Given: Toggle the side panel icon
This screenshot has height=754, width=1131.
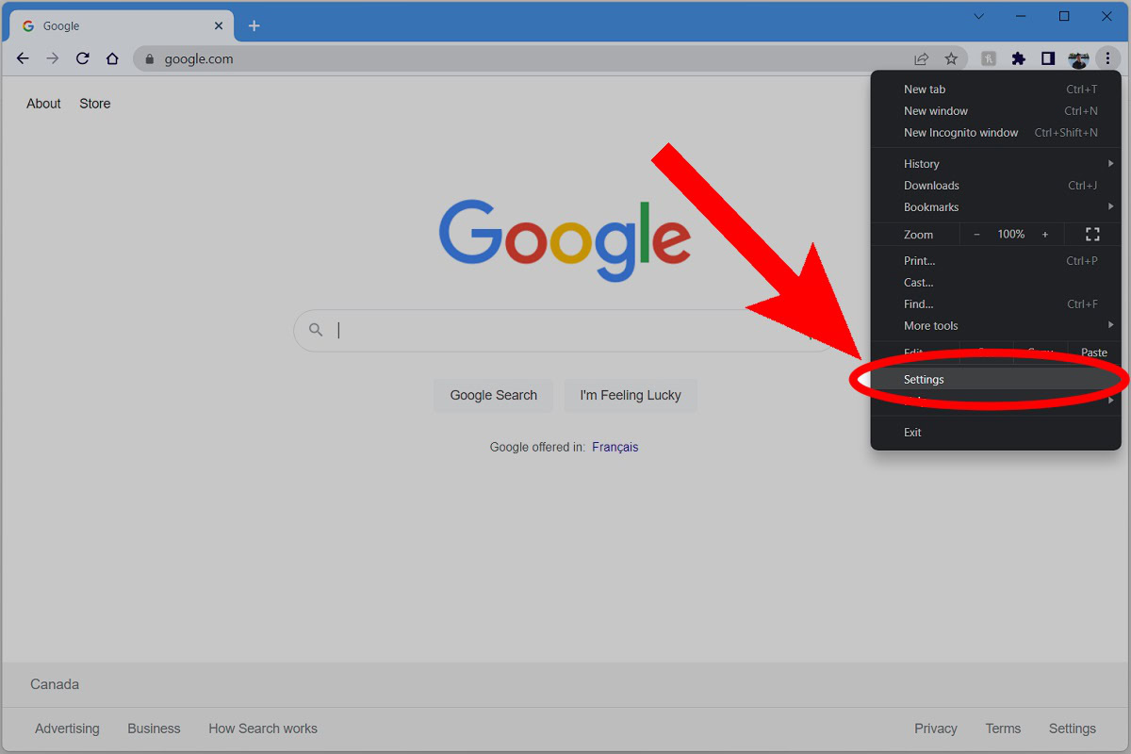Looking at the screenshot, I should (x=1048, y=58).
